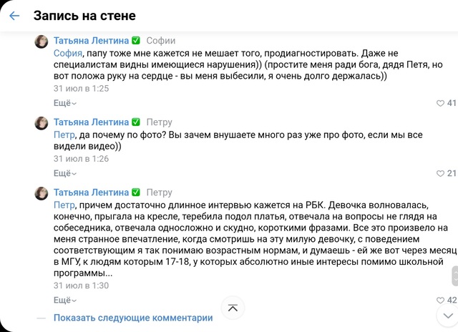Open avatar beside the 1:26 comment
The height and width of the screenshot is (332, 458).
(42, 123)
